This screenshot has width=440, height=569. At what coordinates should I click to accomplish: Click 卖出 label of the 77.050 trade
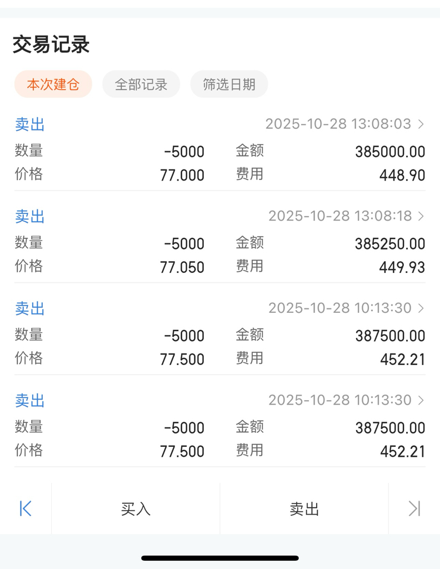click(x=30, y=217)
